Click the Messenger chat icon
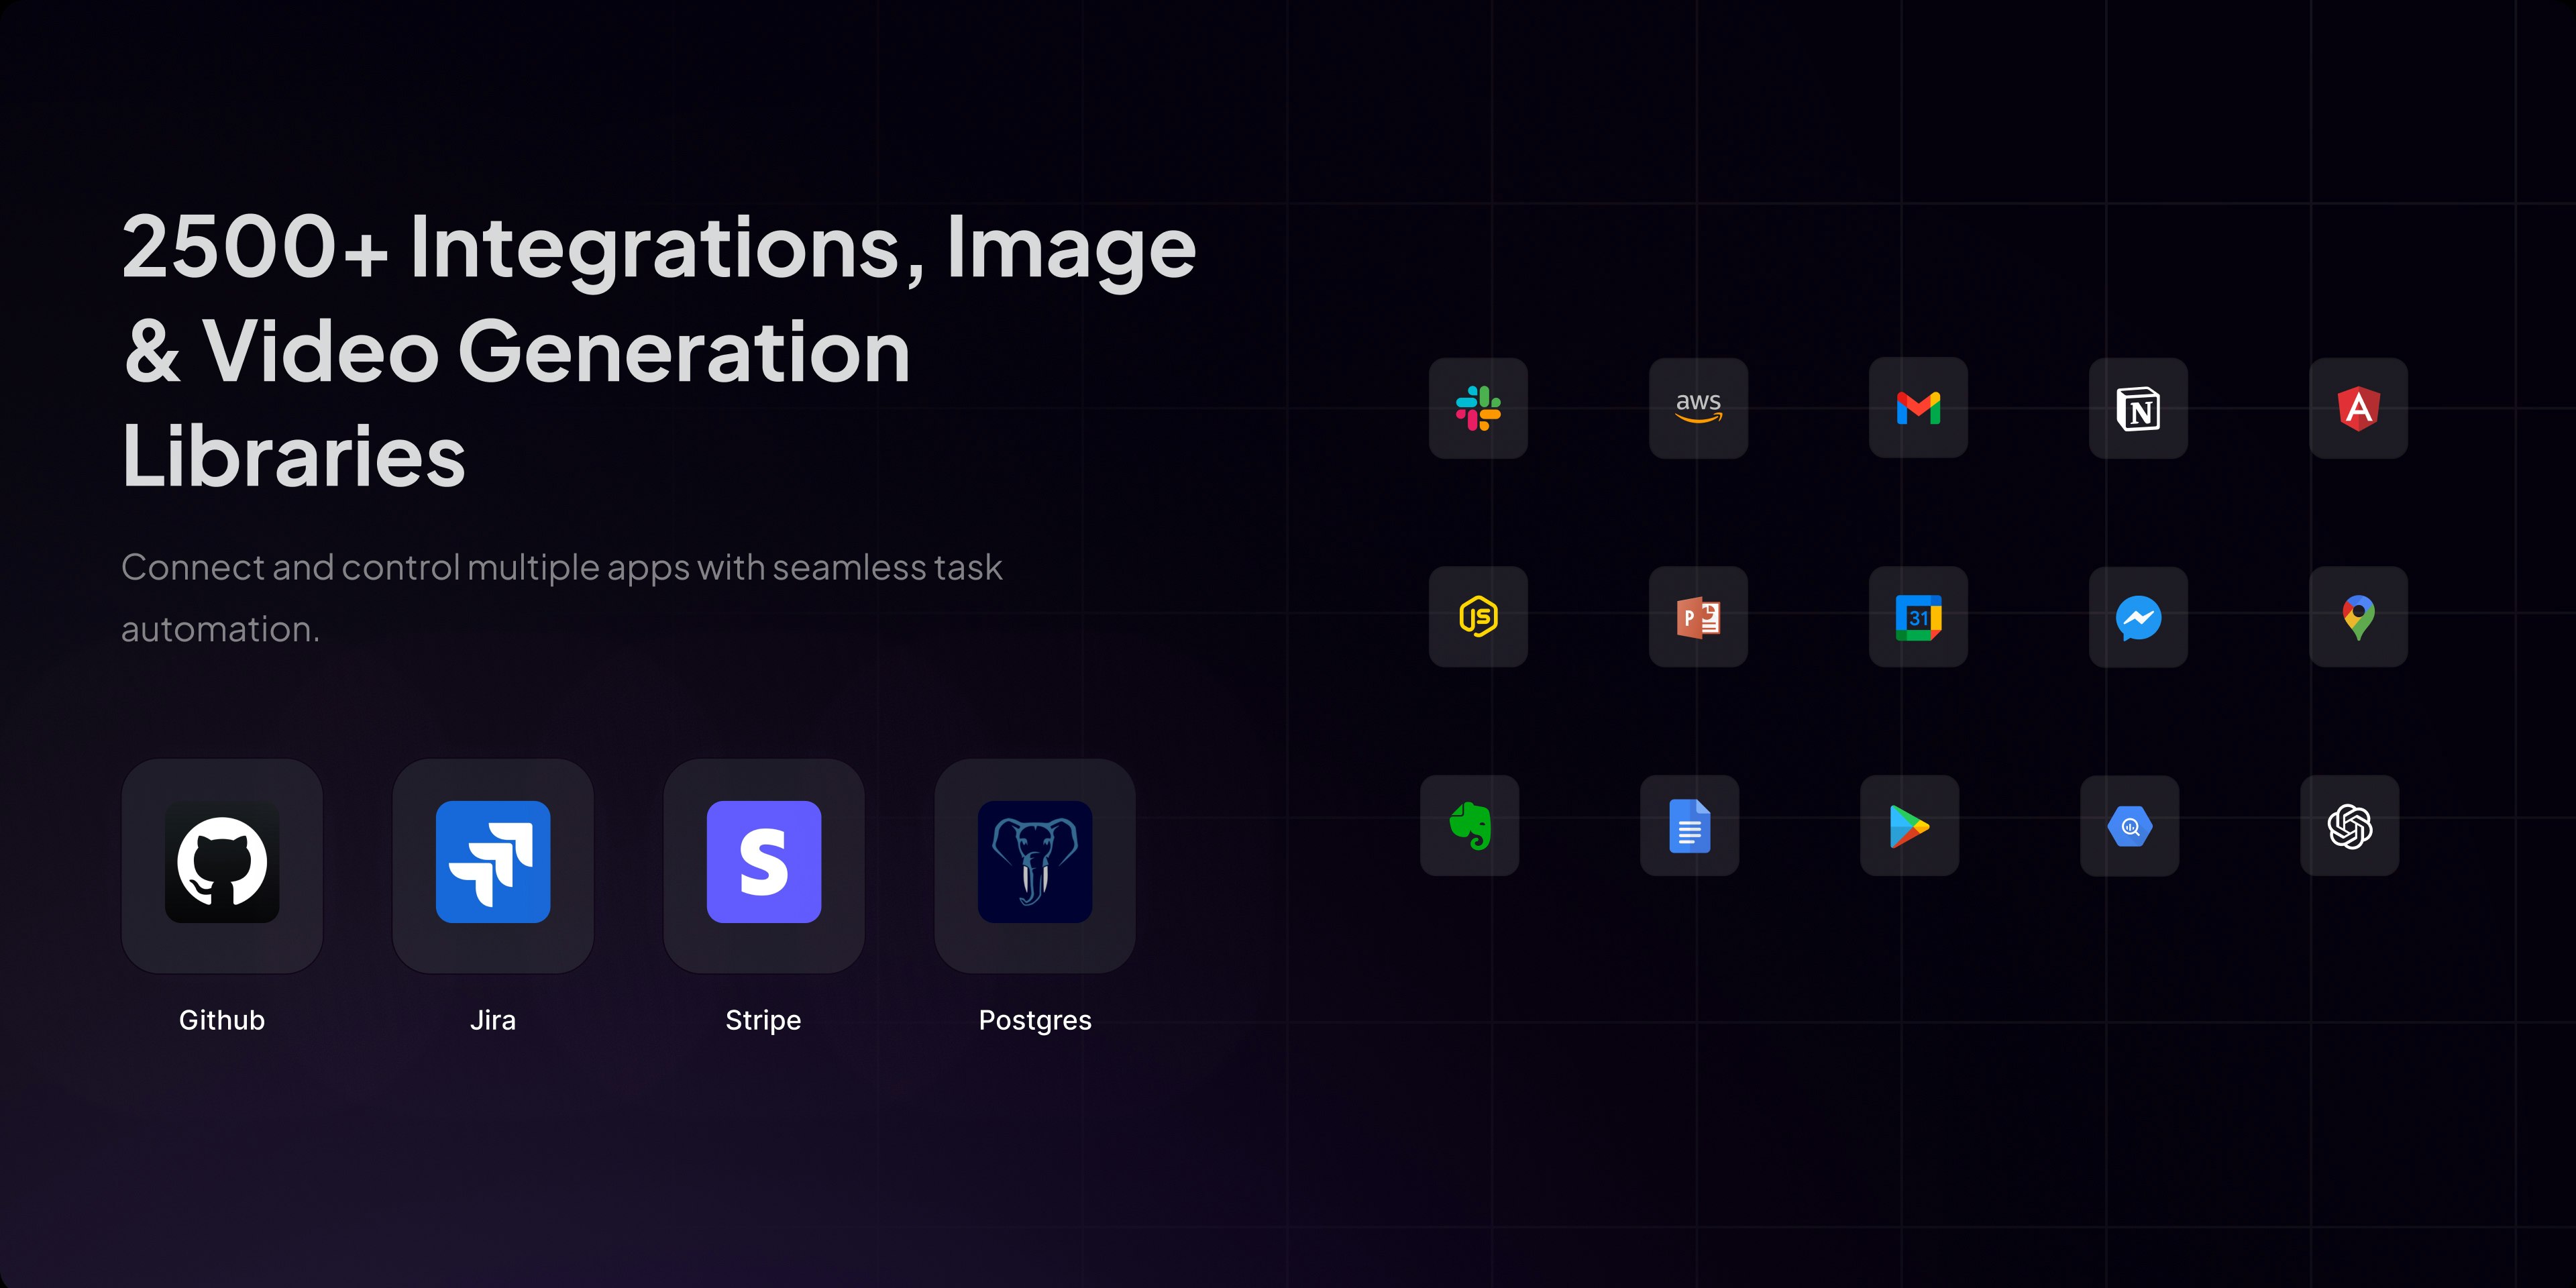Image resolution: width=2576 pixels, height=1288 pixels. pyautogui.click(x=2138, y=617)
